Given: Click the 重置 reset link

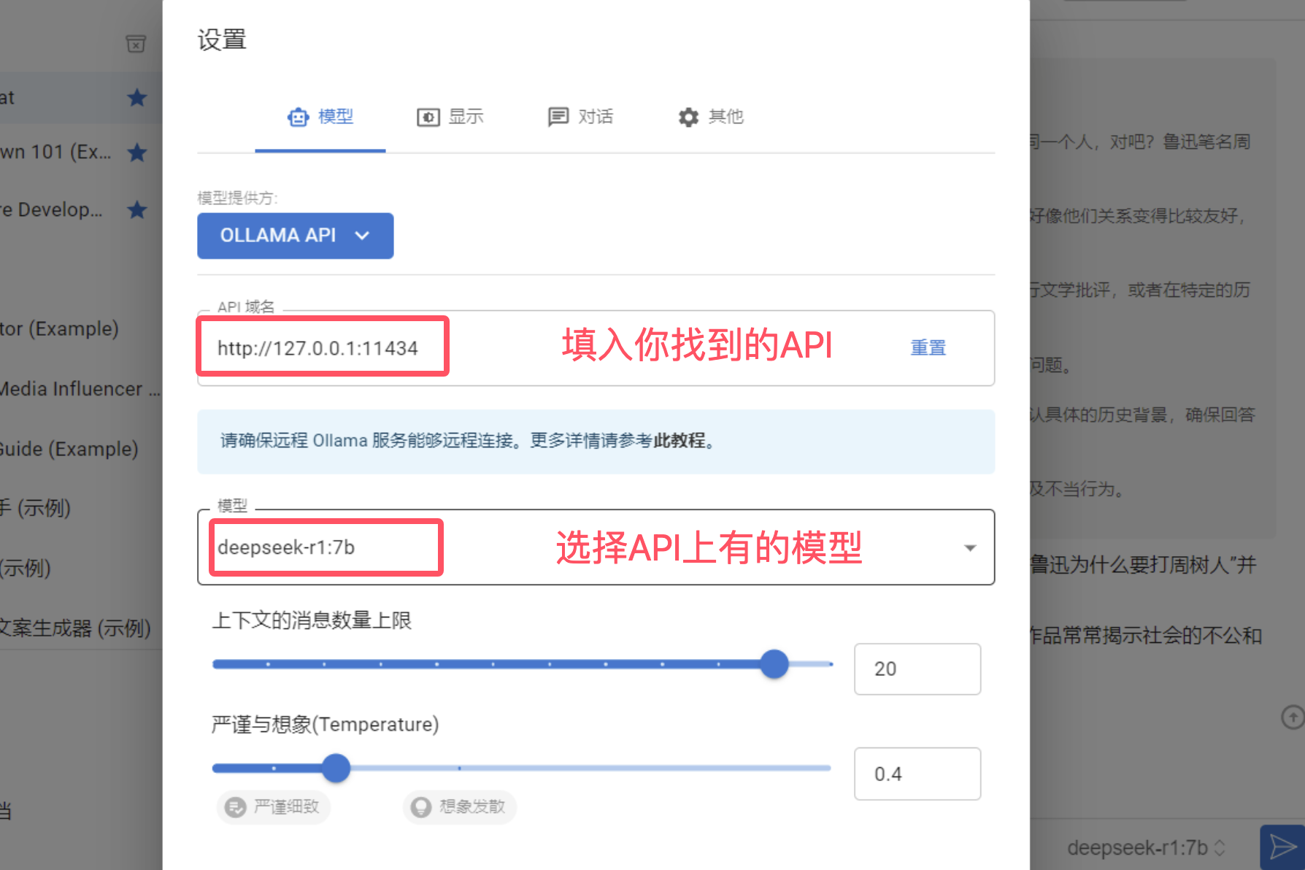Looking at the screenshot, I should (x=928, y=347).
